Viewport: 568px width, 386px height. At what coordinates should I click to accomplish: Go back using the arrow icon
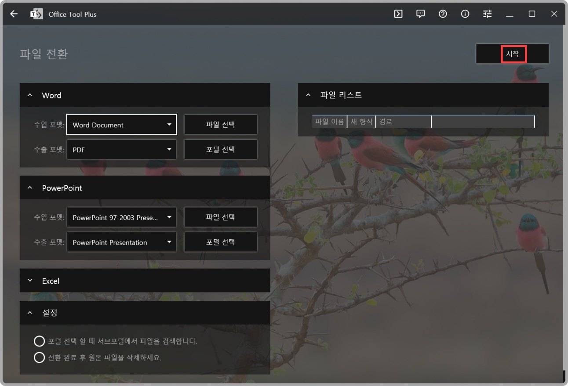click(14, 14)
